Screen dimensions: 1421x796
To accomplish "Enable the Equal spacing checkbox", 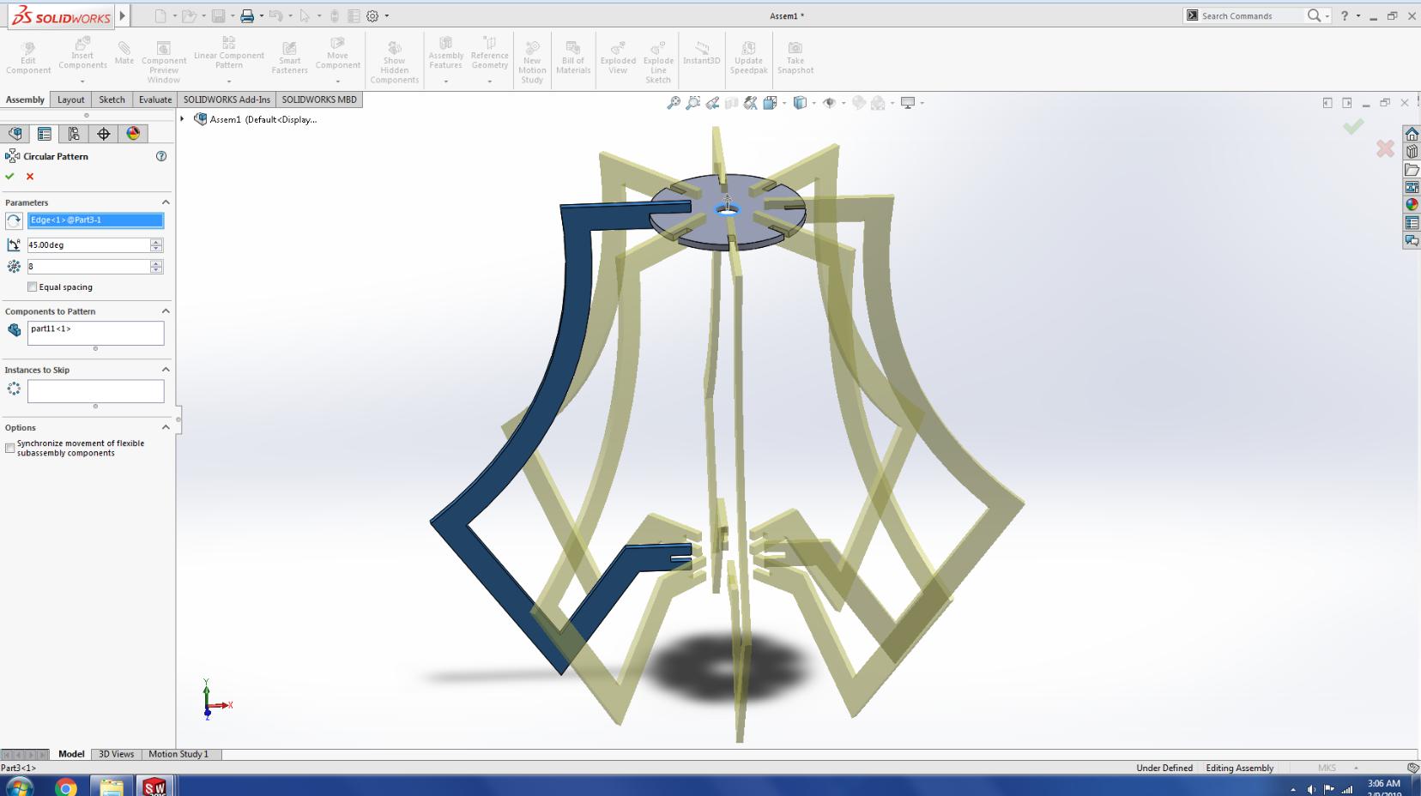I will [33, 287].
